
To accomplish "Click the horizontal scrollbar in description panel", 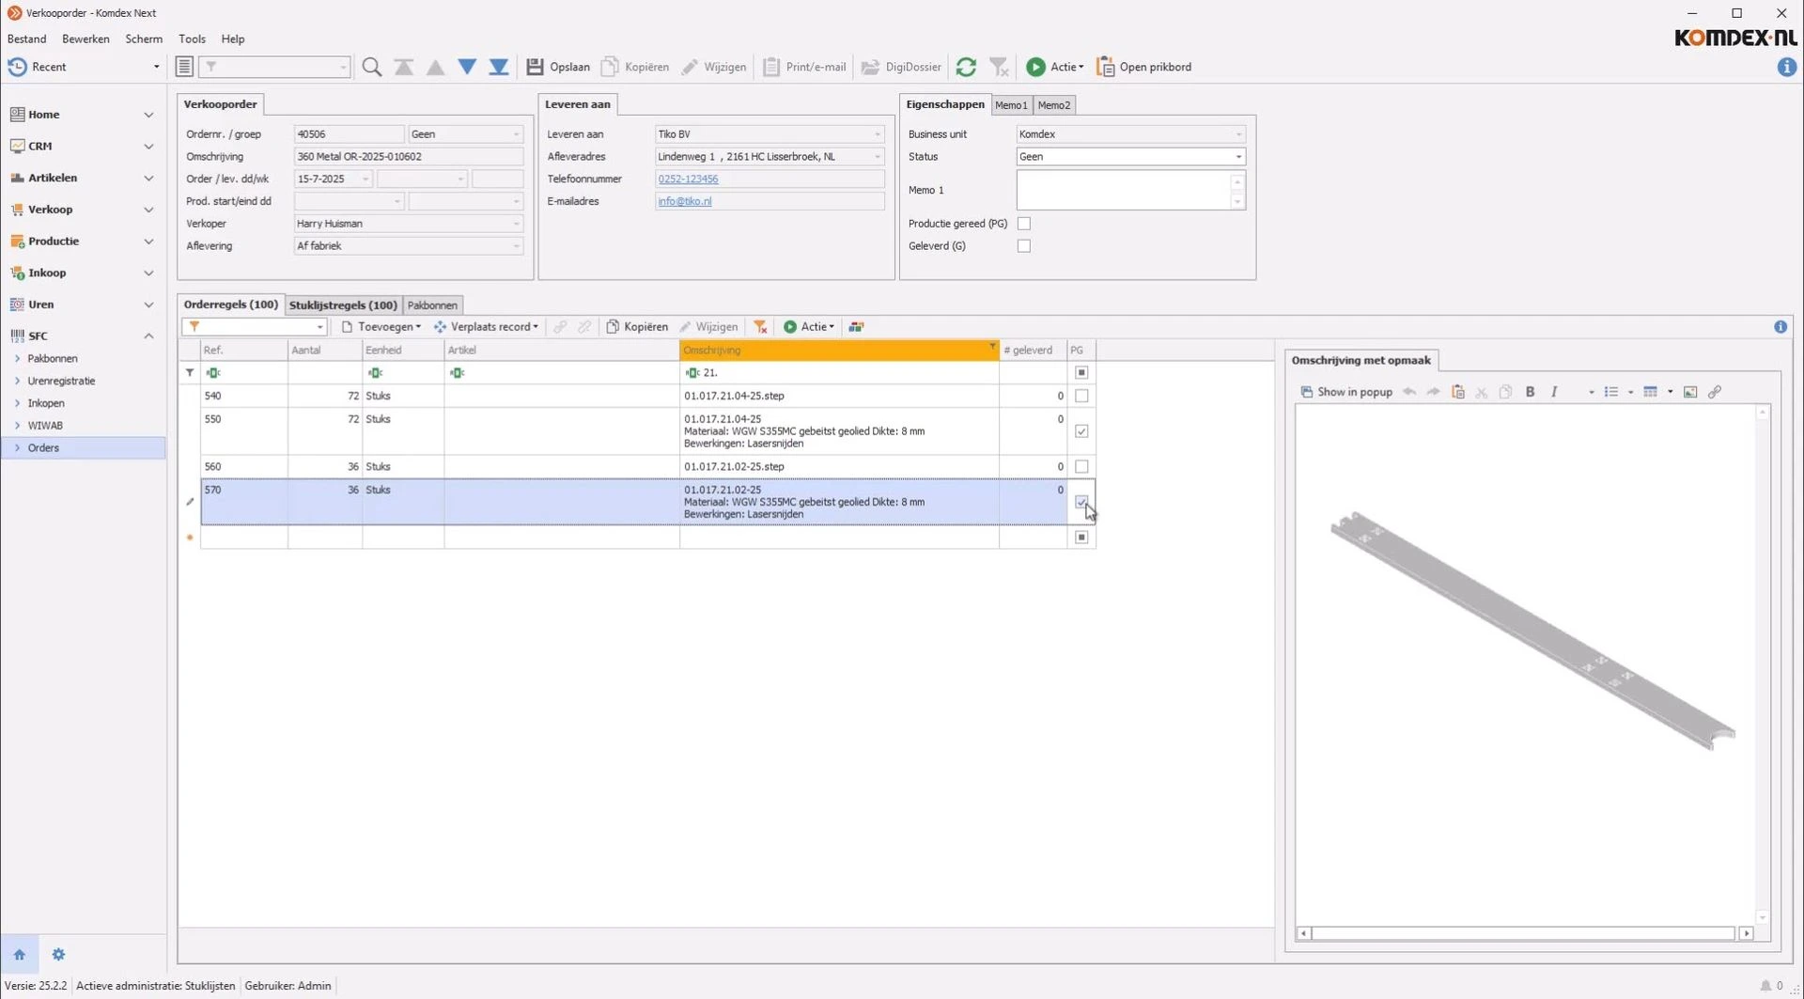I will pos(1522,933).
